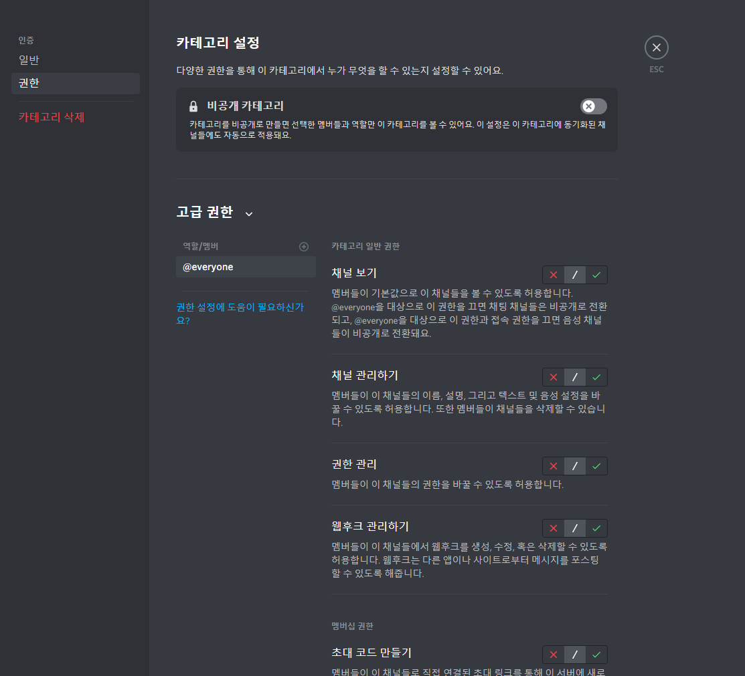Allow 권한 관리 with the green checkmark

click(x=596, y=466)
